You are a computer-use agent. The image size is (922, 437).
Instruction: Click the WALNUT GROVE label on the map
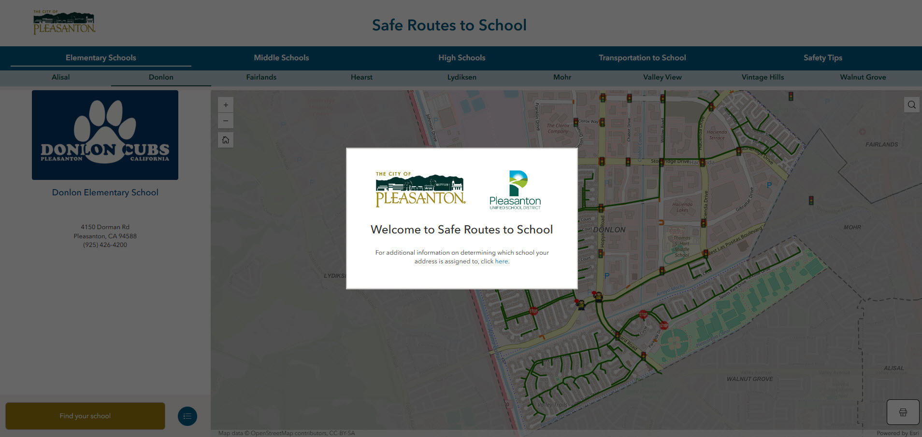point(749,379)
